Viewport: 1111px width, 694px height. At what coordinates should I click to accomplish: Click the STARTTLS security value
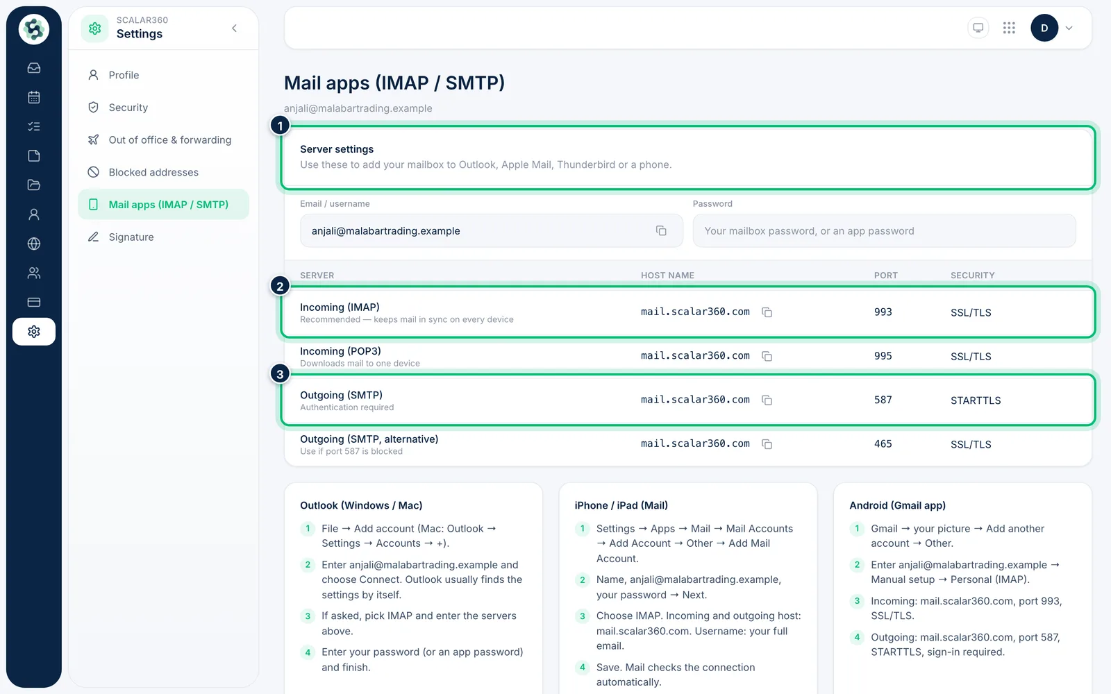pyautogui.click(x=976, y=400)
